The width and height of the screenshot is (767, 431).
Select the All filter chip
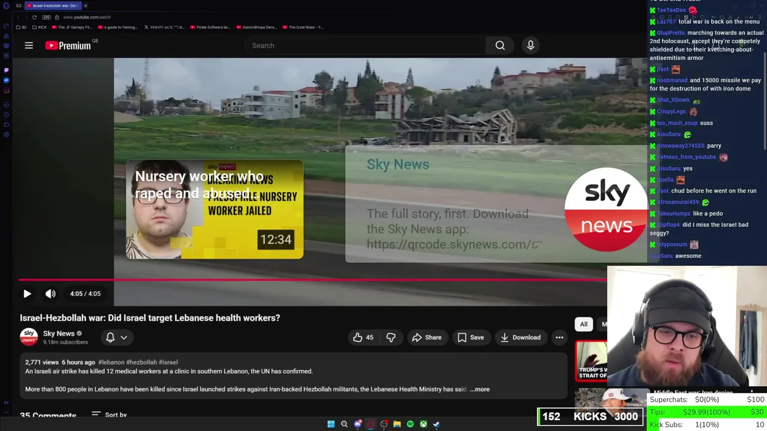[x=584, y=324]
